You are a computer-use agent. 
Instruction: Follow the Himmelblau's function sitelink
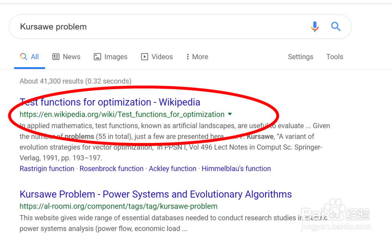(x=236, y=169)
